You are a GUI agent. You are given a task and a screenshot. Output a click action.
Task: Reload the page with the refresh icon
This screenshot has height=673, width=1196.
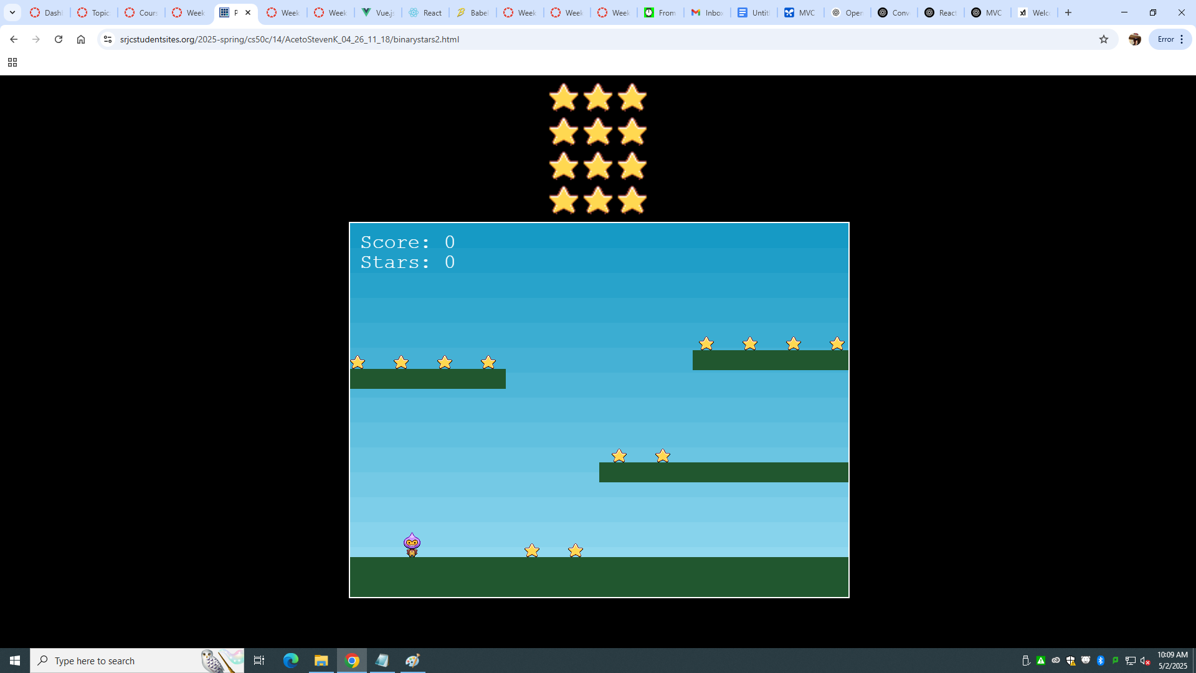pyautogui.click(x=59, y=39)
